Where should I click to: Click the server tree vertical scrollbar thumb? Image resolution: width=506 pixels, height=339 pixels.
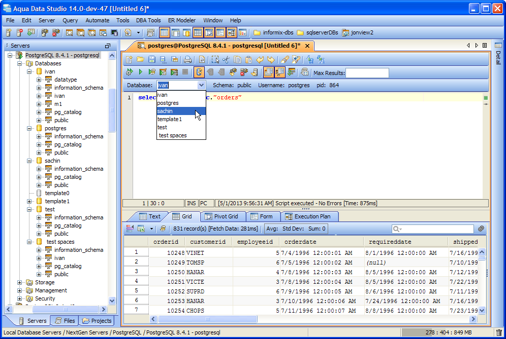tap(112, 110)
